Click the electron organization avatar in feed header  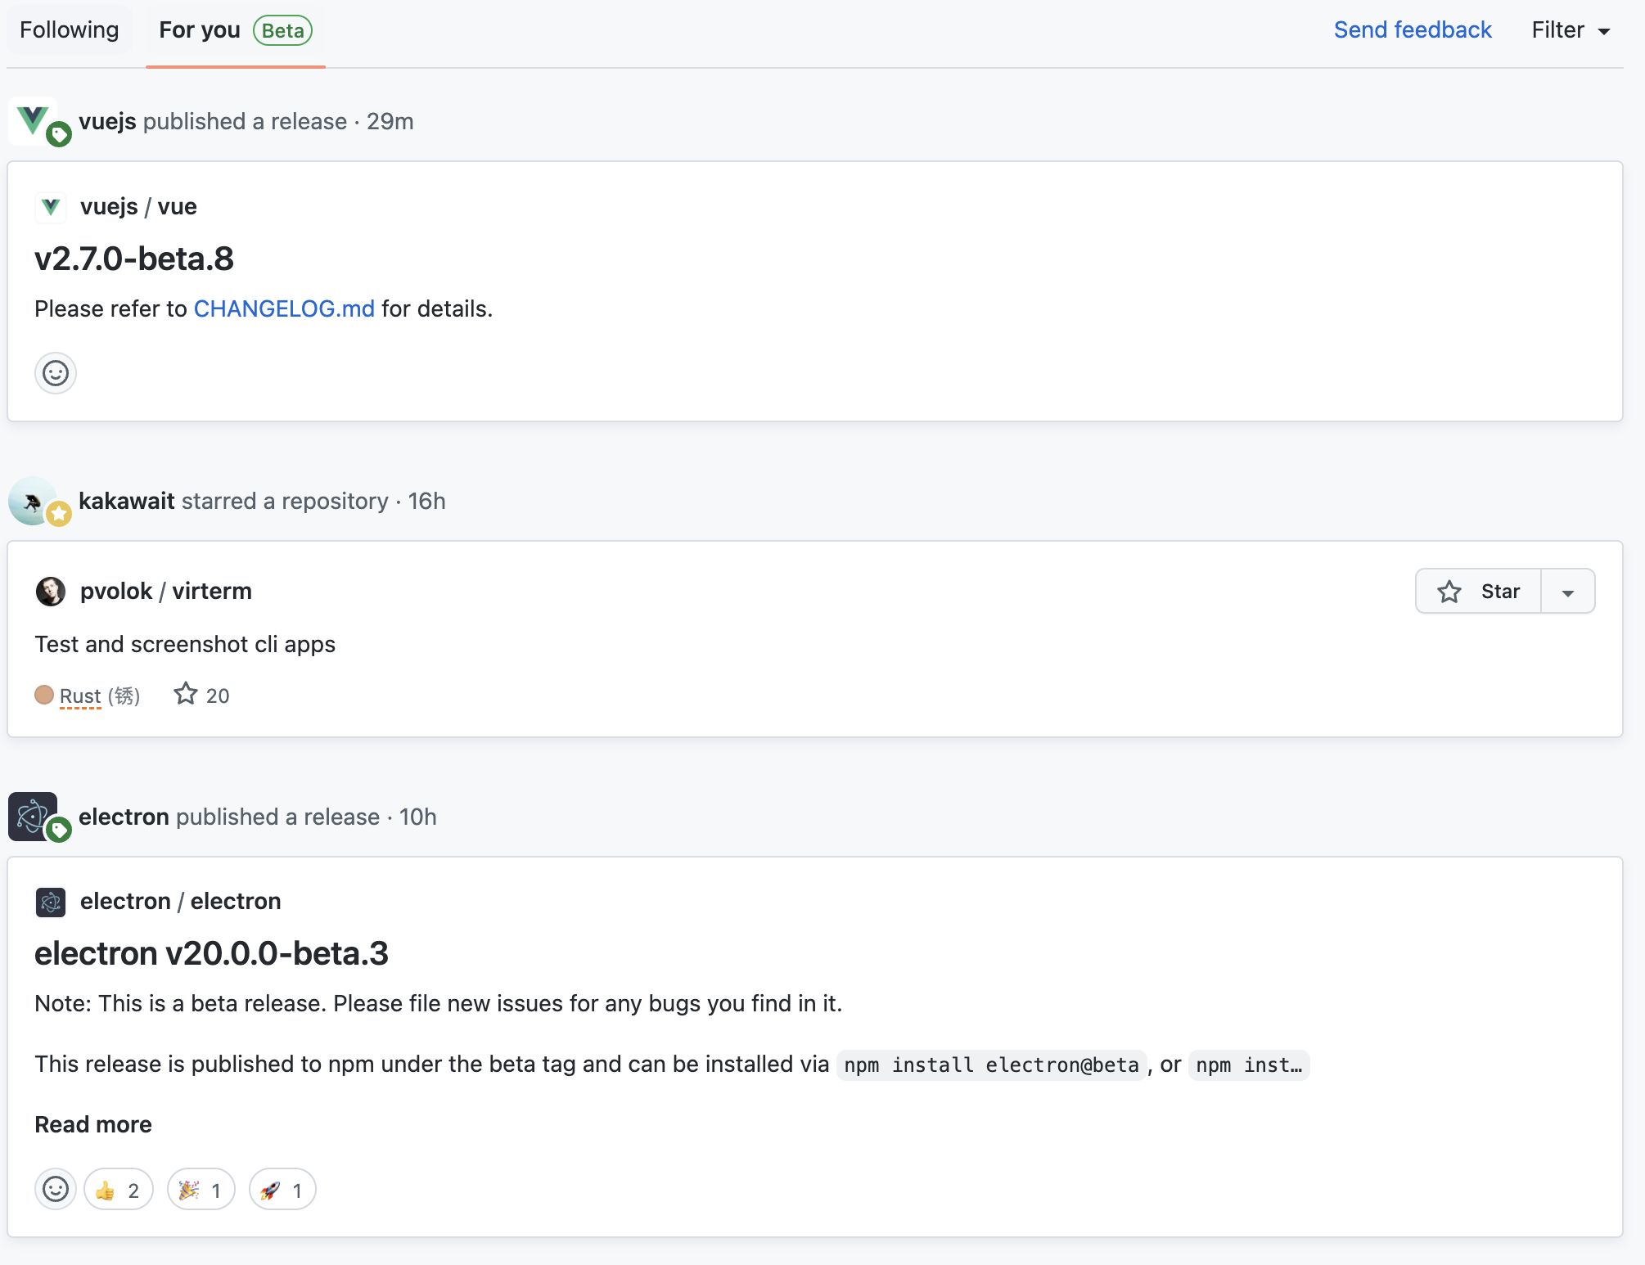(x=33, y=816)
